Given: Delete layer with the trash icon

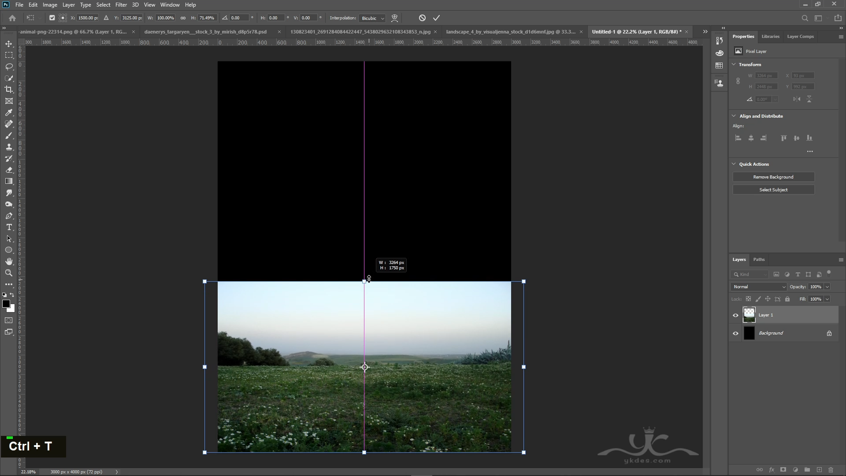Looking at the screenshot, I should tap(831, 470).
